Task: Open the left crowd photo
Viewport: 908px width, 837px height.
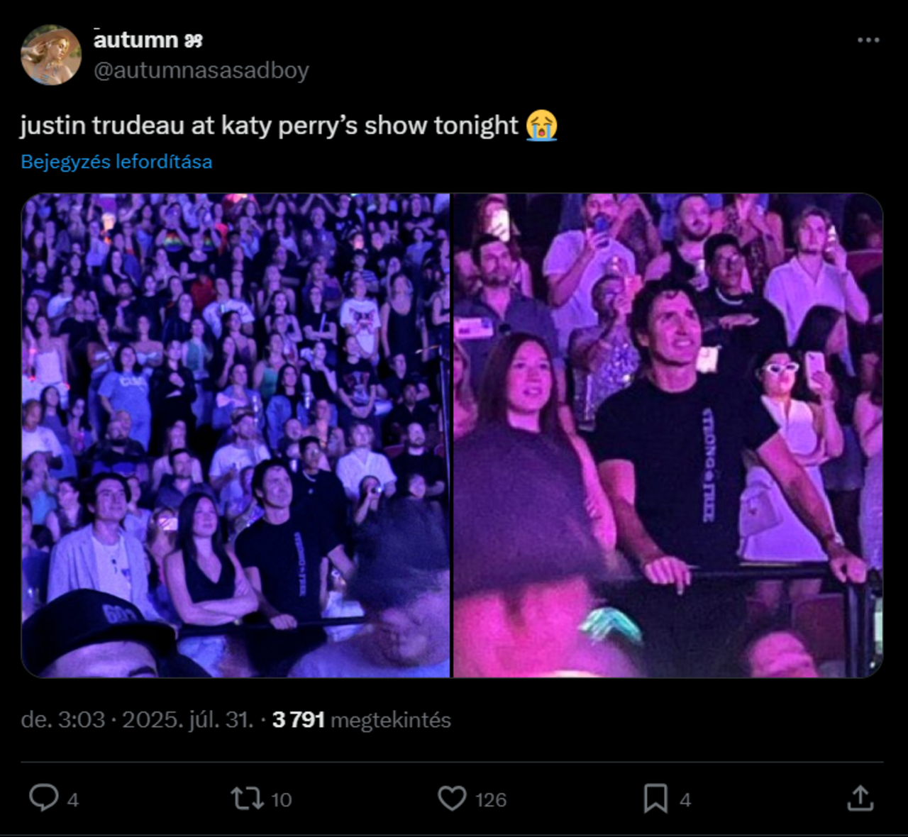Action: (236, 435)
